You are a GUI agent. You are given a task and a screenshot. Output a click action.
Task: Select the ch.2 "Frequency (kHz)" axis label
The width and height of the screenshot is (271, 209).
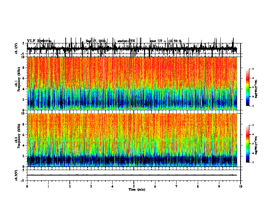[19, 136]
